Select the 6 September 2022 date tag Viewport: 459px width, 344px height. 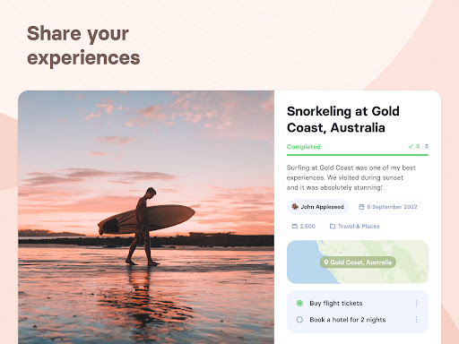388,207
